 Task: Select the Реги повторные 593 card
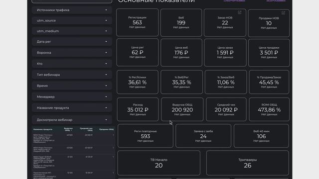pos(146,136)
